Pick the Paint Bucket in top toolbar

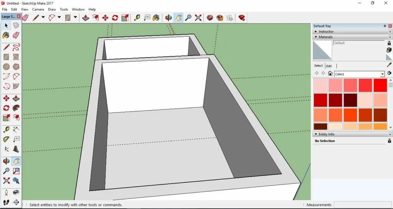click(156, 18)
